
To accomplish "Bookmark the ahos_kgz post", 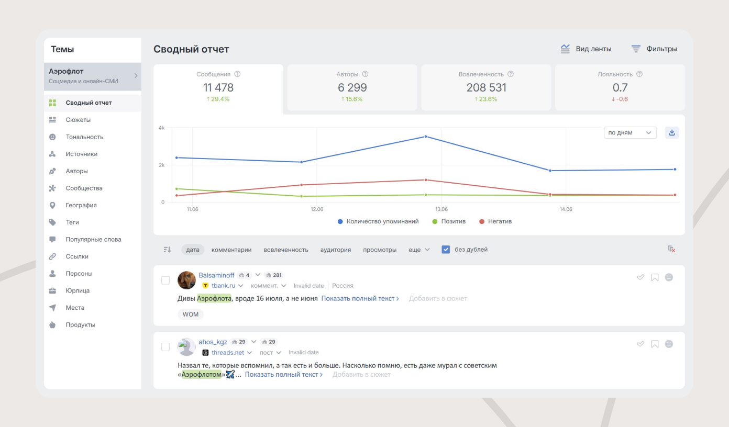I will click(x=655, y=344).
